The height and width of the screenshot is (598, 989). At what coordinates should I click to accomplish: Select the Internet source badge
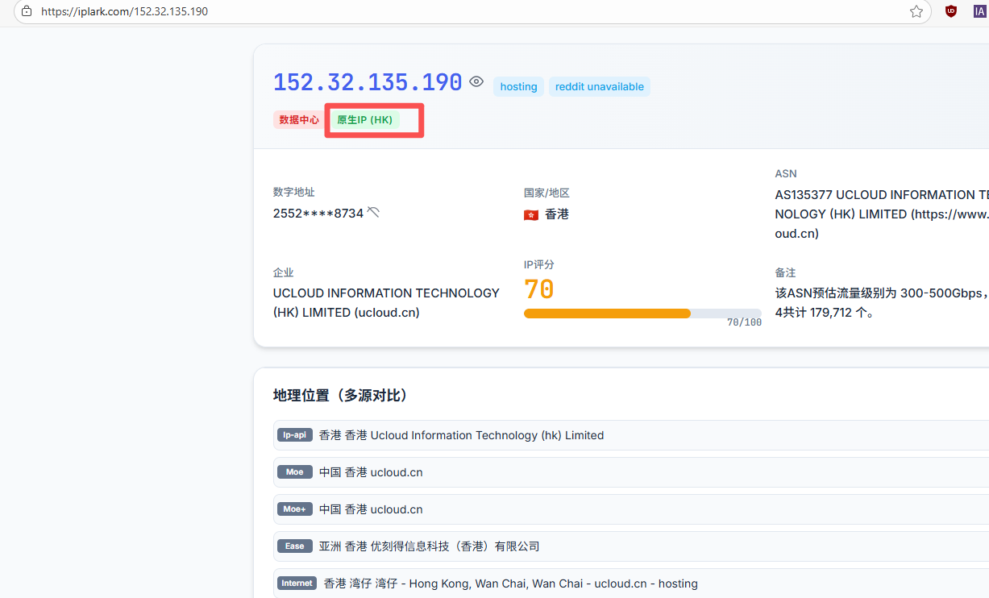(297, 583)
